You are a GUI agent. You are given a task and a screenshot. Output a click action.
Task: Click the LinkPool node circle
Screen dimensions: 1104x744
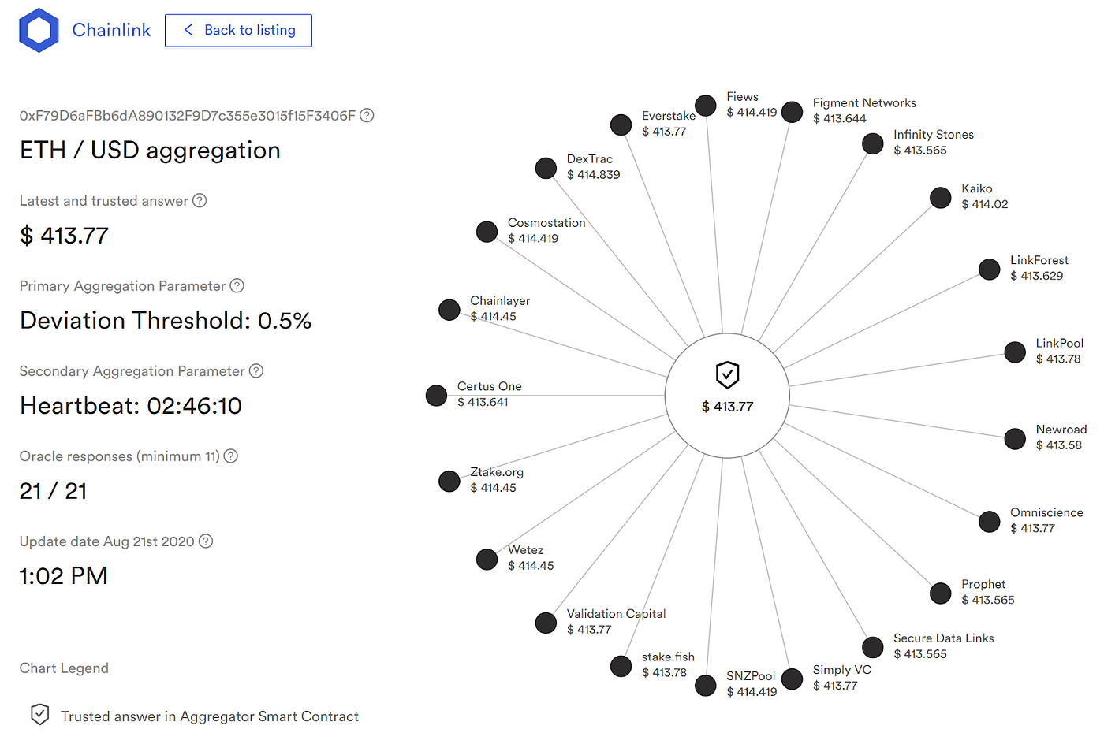pyautogui.click(x=1015, y=352)
